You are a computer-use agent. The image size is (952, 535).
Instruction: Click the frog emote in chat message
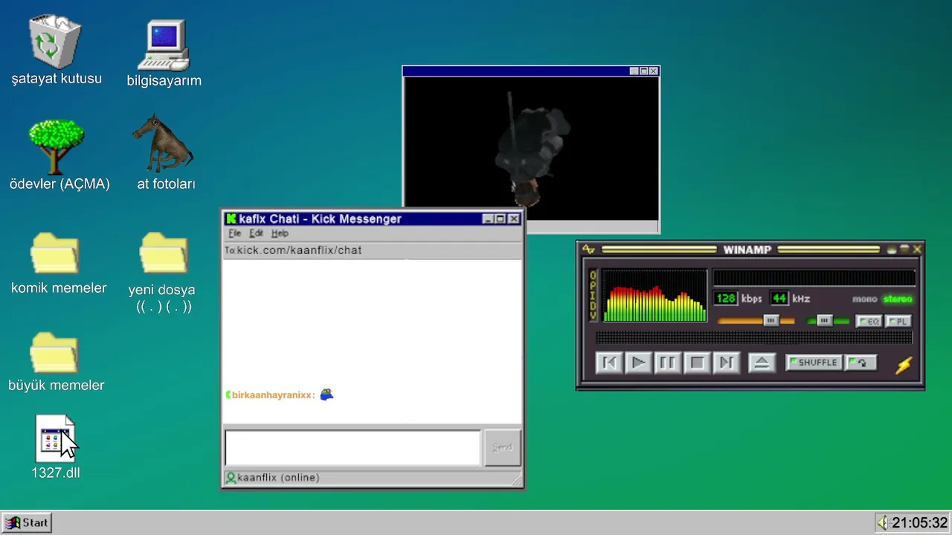[x=327, y=395]
